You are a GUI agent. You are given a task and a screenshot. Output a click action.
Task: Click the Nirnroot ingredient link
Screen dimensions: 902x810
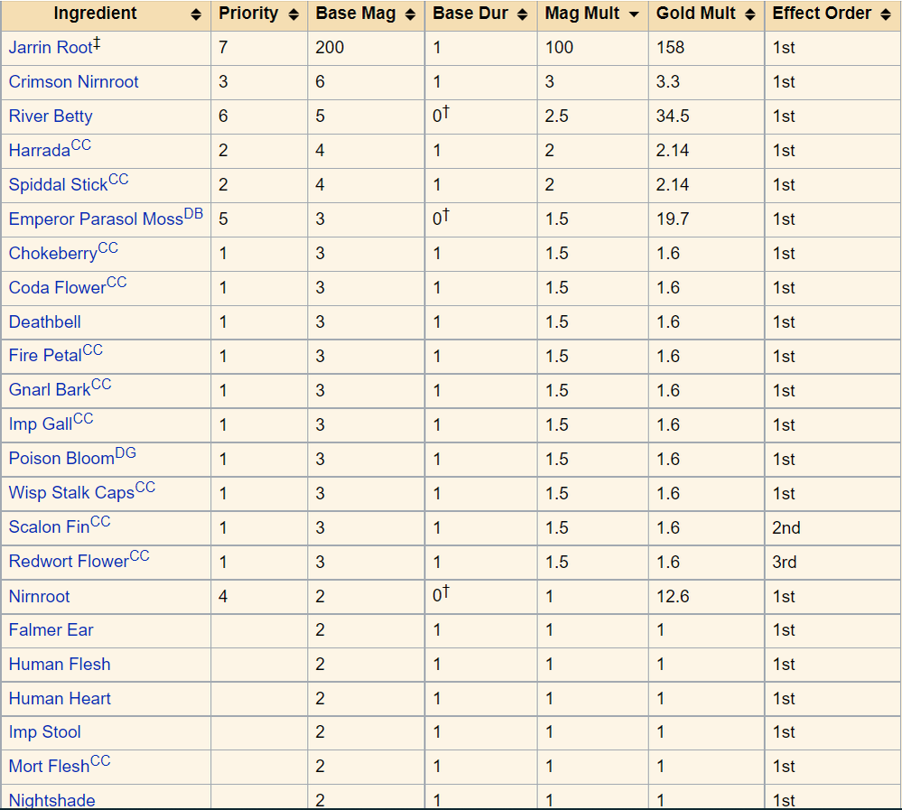pos(39,597)
